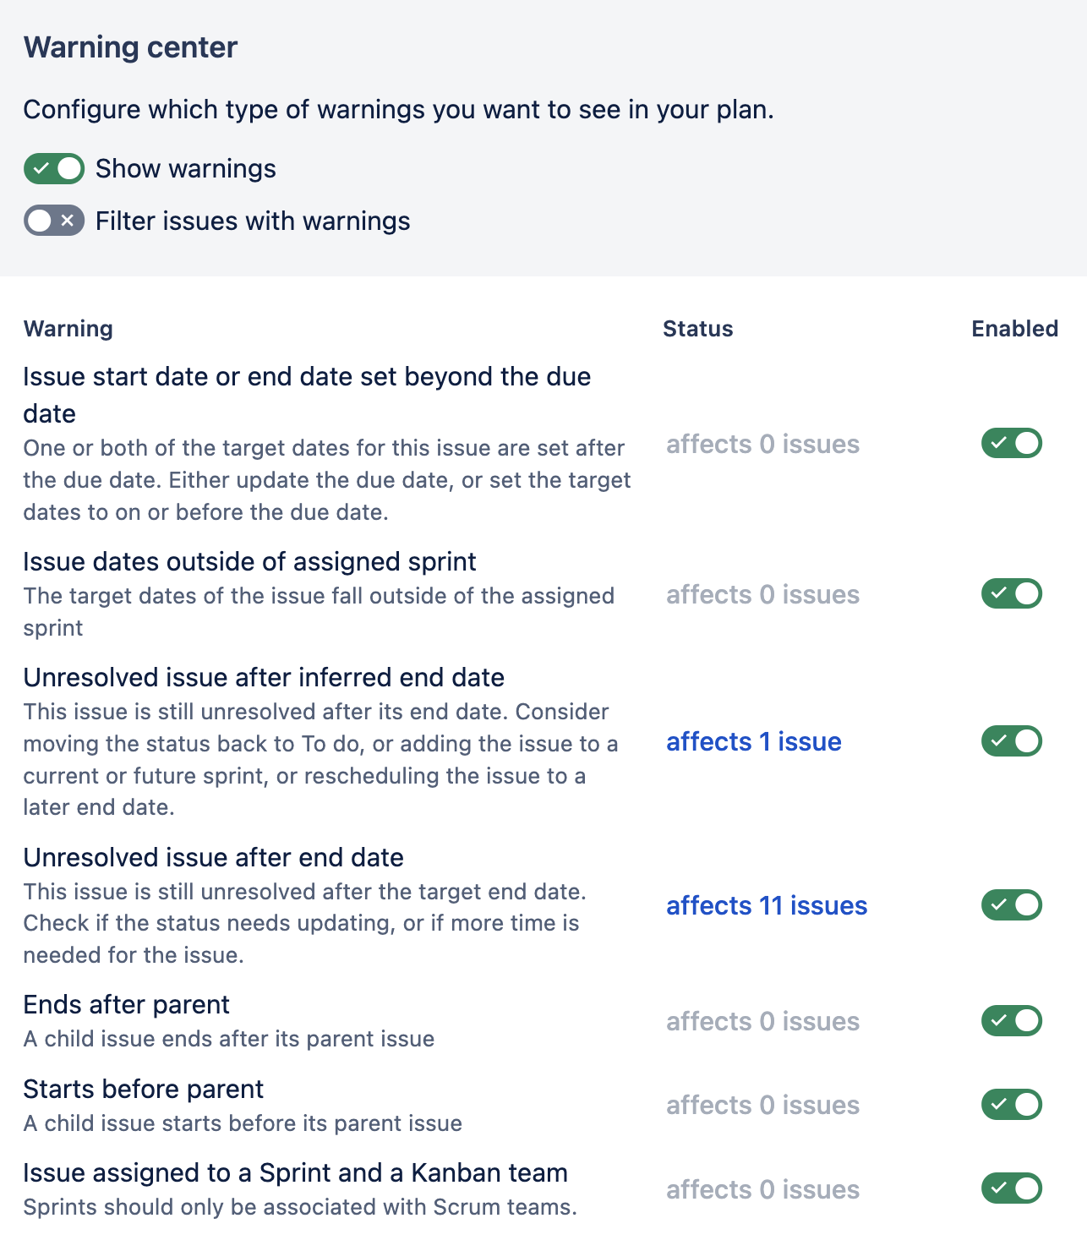Click affects 0 issues for the Kanban team warning
This screenshot has height=1251, width=1087.
point(762,1188)
